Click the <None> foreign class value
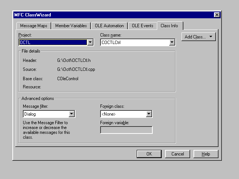This screenshot has height=179, width=239. (x=123, y=114)
